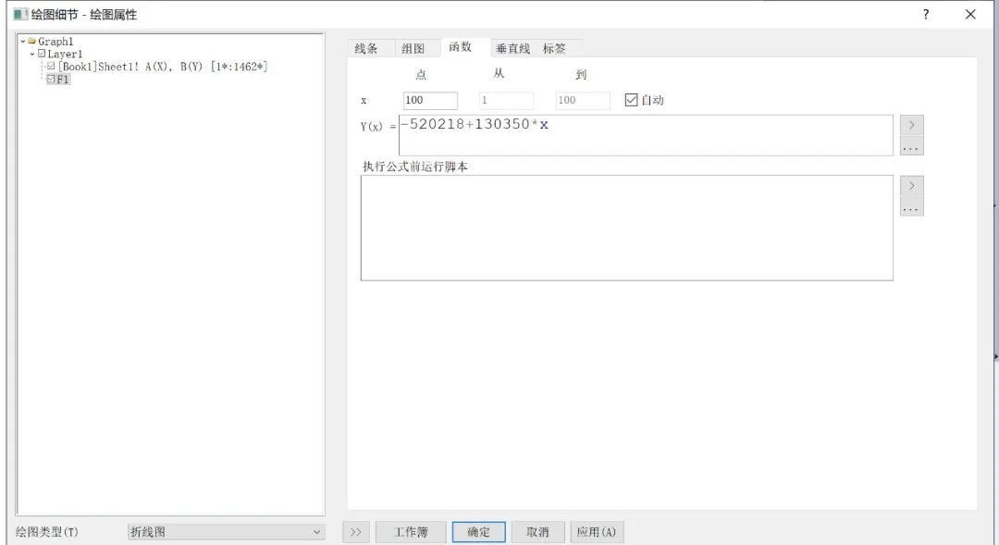Toggle the 自动 (Auto) checkbox
Screen dimensions: 999x545
pos(632,100)
